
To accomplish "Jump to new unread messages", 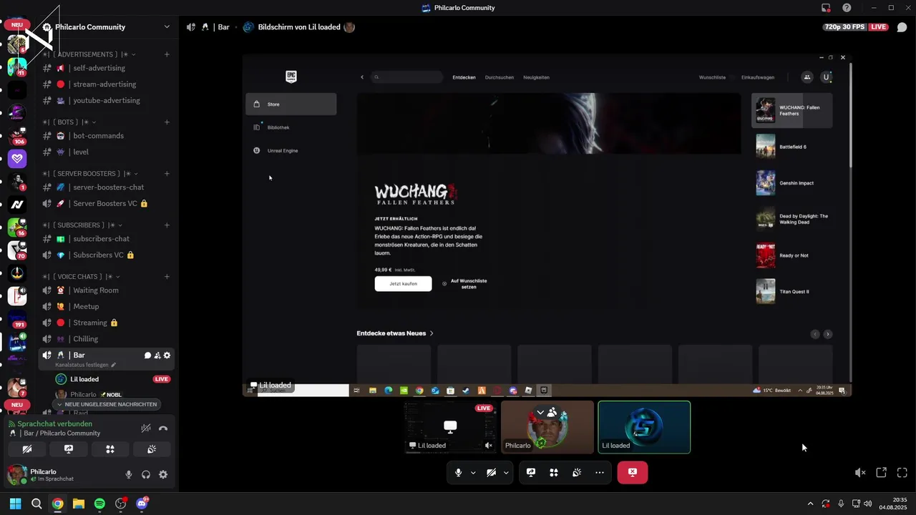I will 106,404.
